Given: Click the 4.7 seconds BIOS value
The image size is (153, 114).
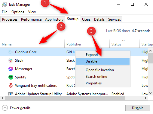Looking at the screenshot, I should click(x=141, y=31).
